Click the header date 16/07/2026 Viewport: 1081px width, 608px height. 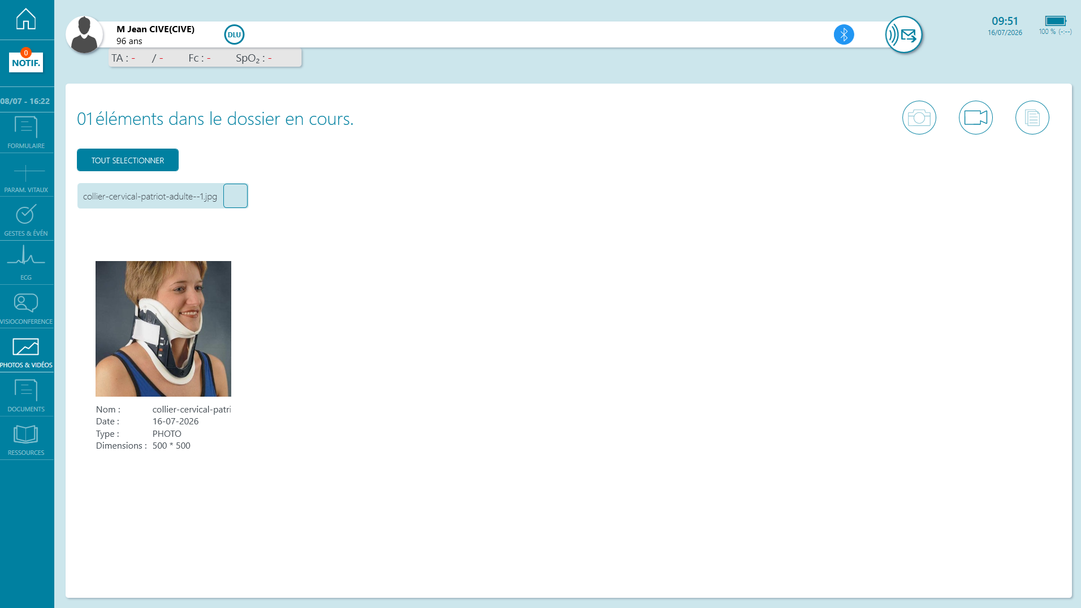point(1005,33)
